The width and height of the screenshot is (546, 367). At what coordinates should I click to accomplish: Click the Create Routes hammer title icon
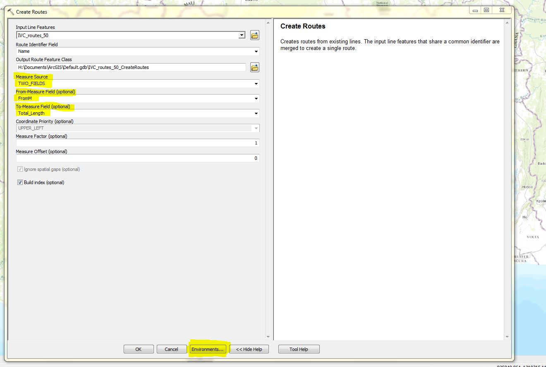click(11, 12)
